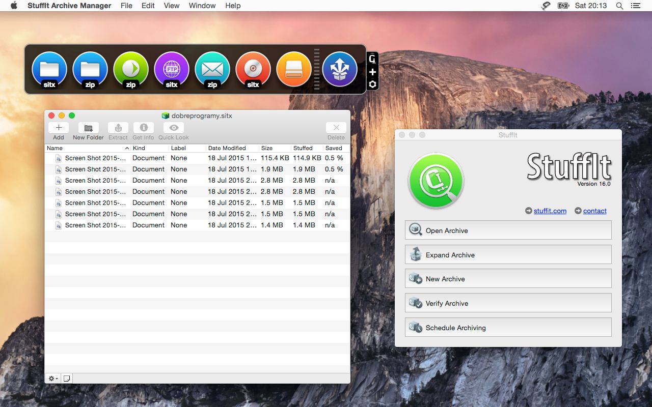652x407 pixels.
Task: Select the 1.9 MB Screen Shot row
Action: click(x=197, y=169)
